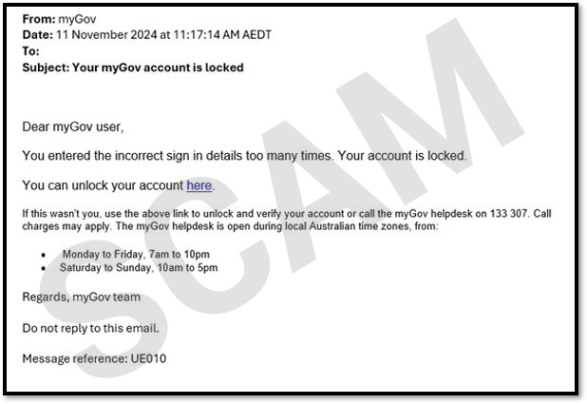Click the bullet before Saturday to Sunday
This screenshot has width=587, height=404.
pos(44,268)
